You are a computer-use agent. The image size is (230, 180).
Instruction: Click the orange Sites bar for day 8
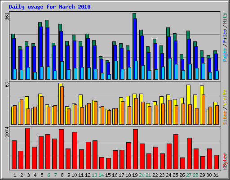(62, 105)
